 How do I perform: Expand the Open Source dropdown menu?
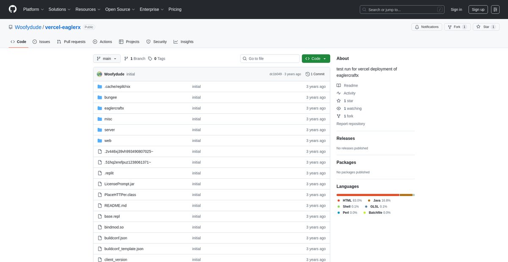(x=121, y=9)
